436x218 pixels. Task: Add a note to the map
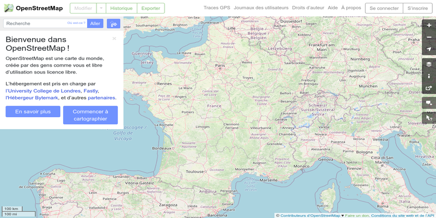click(429, 103)
